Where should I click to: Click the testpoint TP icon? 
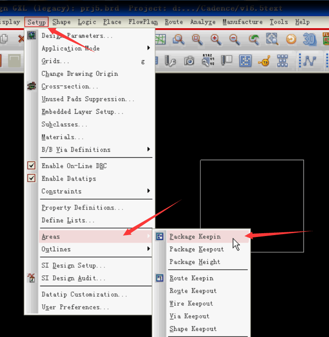coord(264,61)
